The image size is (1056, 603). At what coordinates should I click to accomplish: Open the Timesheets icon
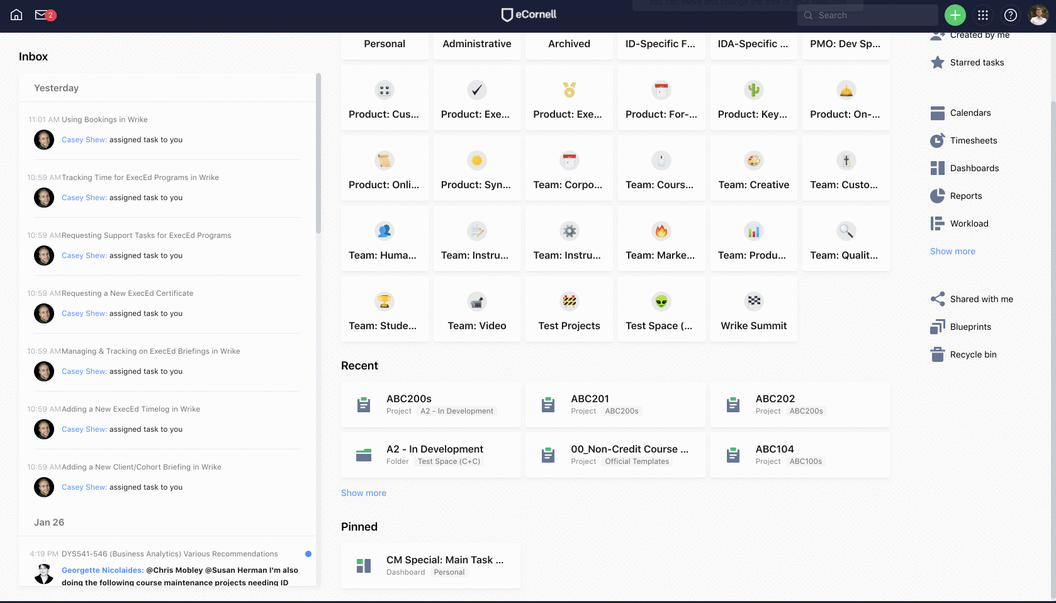(937, 140)
